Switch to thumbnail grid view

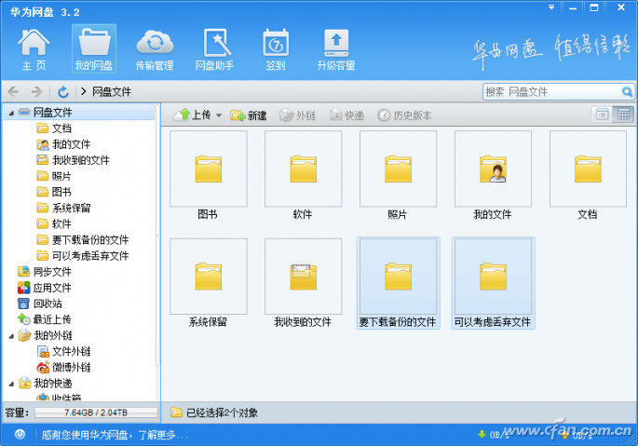623,115
